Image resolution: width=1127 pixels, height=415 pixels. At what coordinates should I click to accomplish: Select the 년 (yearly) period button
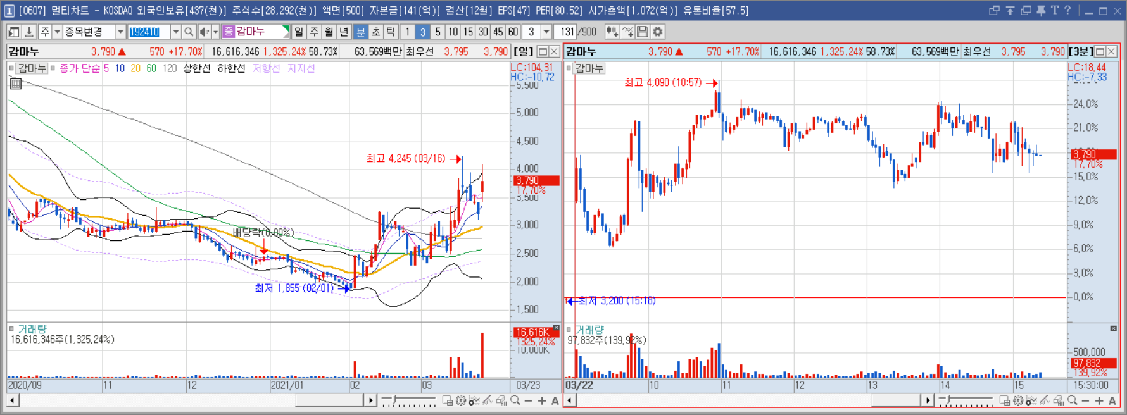pos(344,32)
